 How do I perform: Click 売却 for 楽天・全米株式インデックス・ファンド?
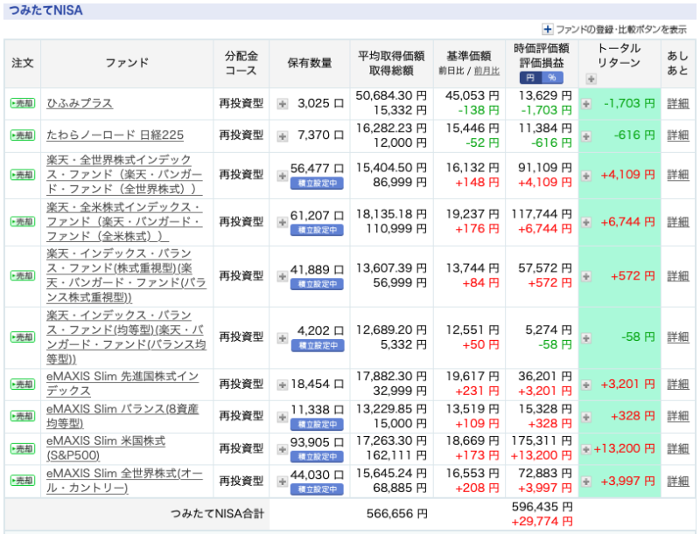point(23,221)
